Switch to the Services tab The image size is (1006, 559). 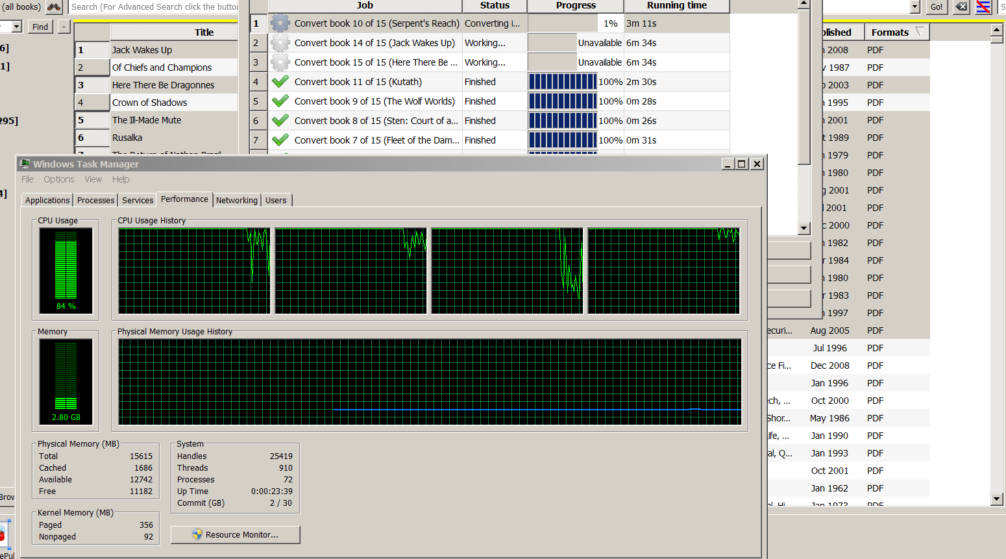tap(138, 201)
